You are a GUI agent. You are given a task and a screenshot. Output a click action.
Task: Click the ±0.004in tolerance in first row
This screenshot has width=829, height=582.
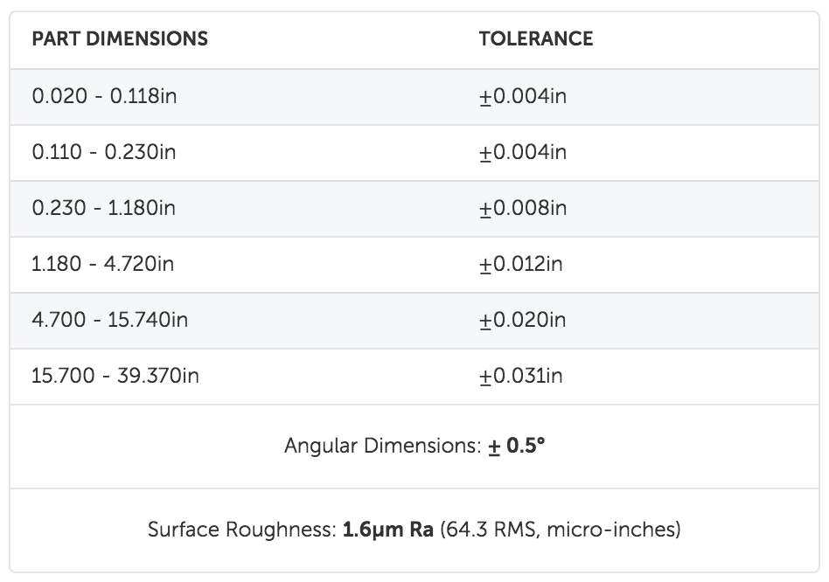point(523,96)
